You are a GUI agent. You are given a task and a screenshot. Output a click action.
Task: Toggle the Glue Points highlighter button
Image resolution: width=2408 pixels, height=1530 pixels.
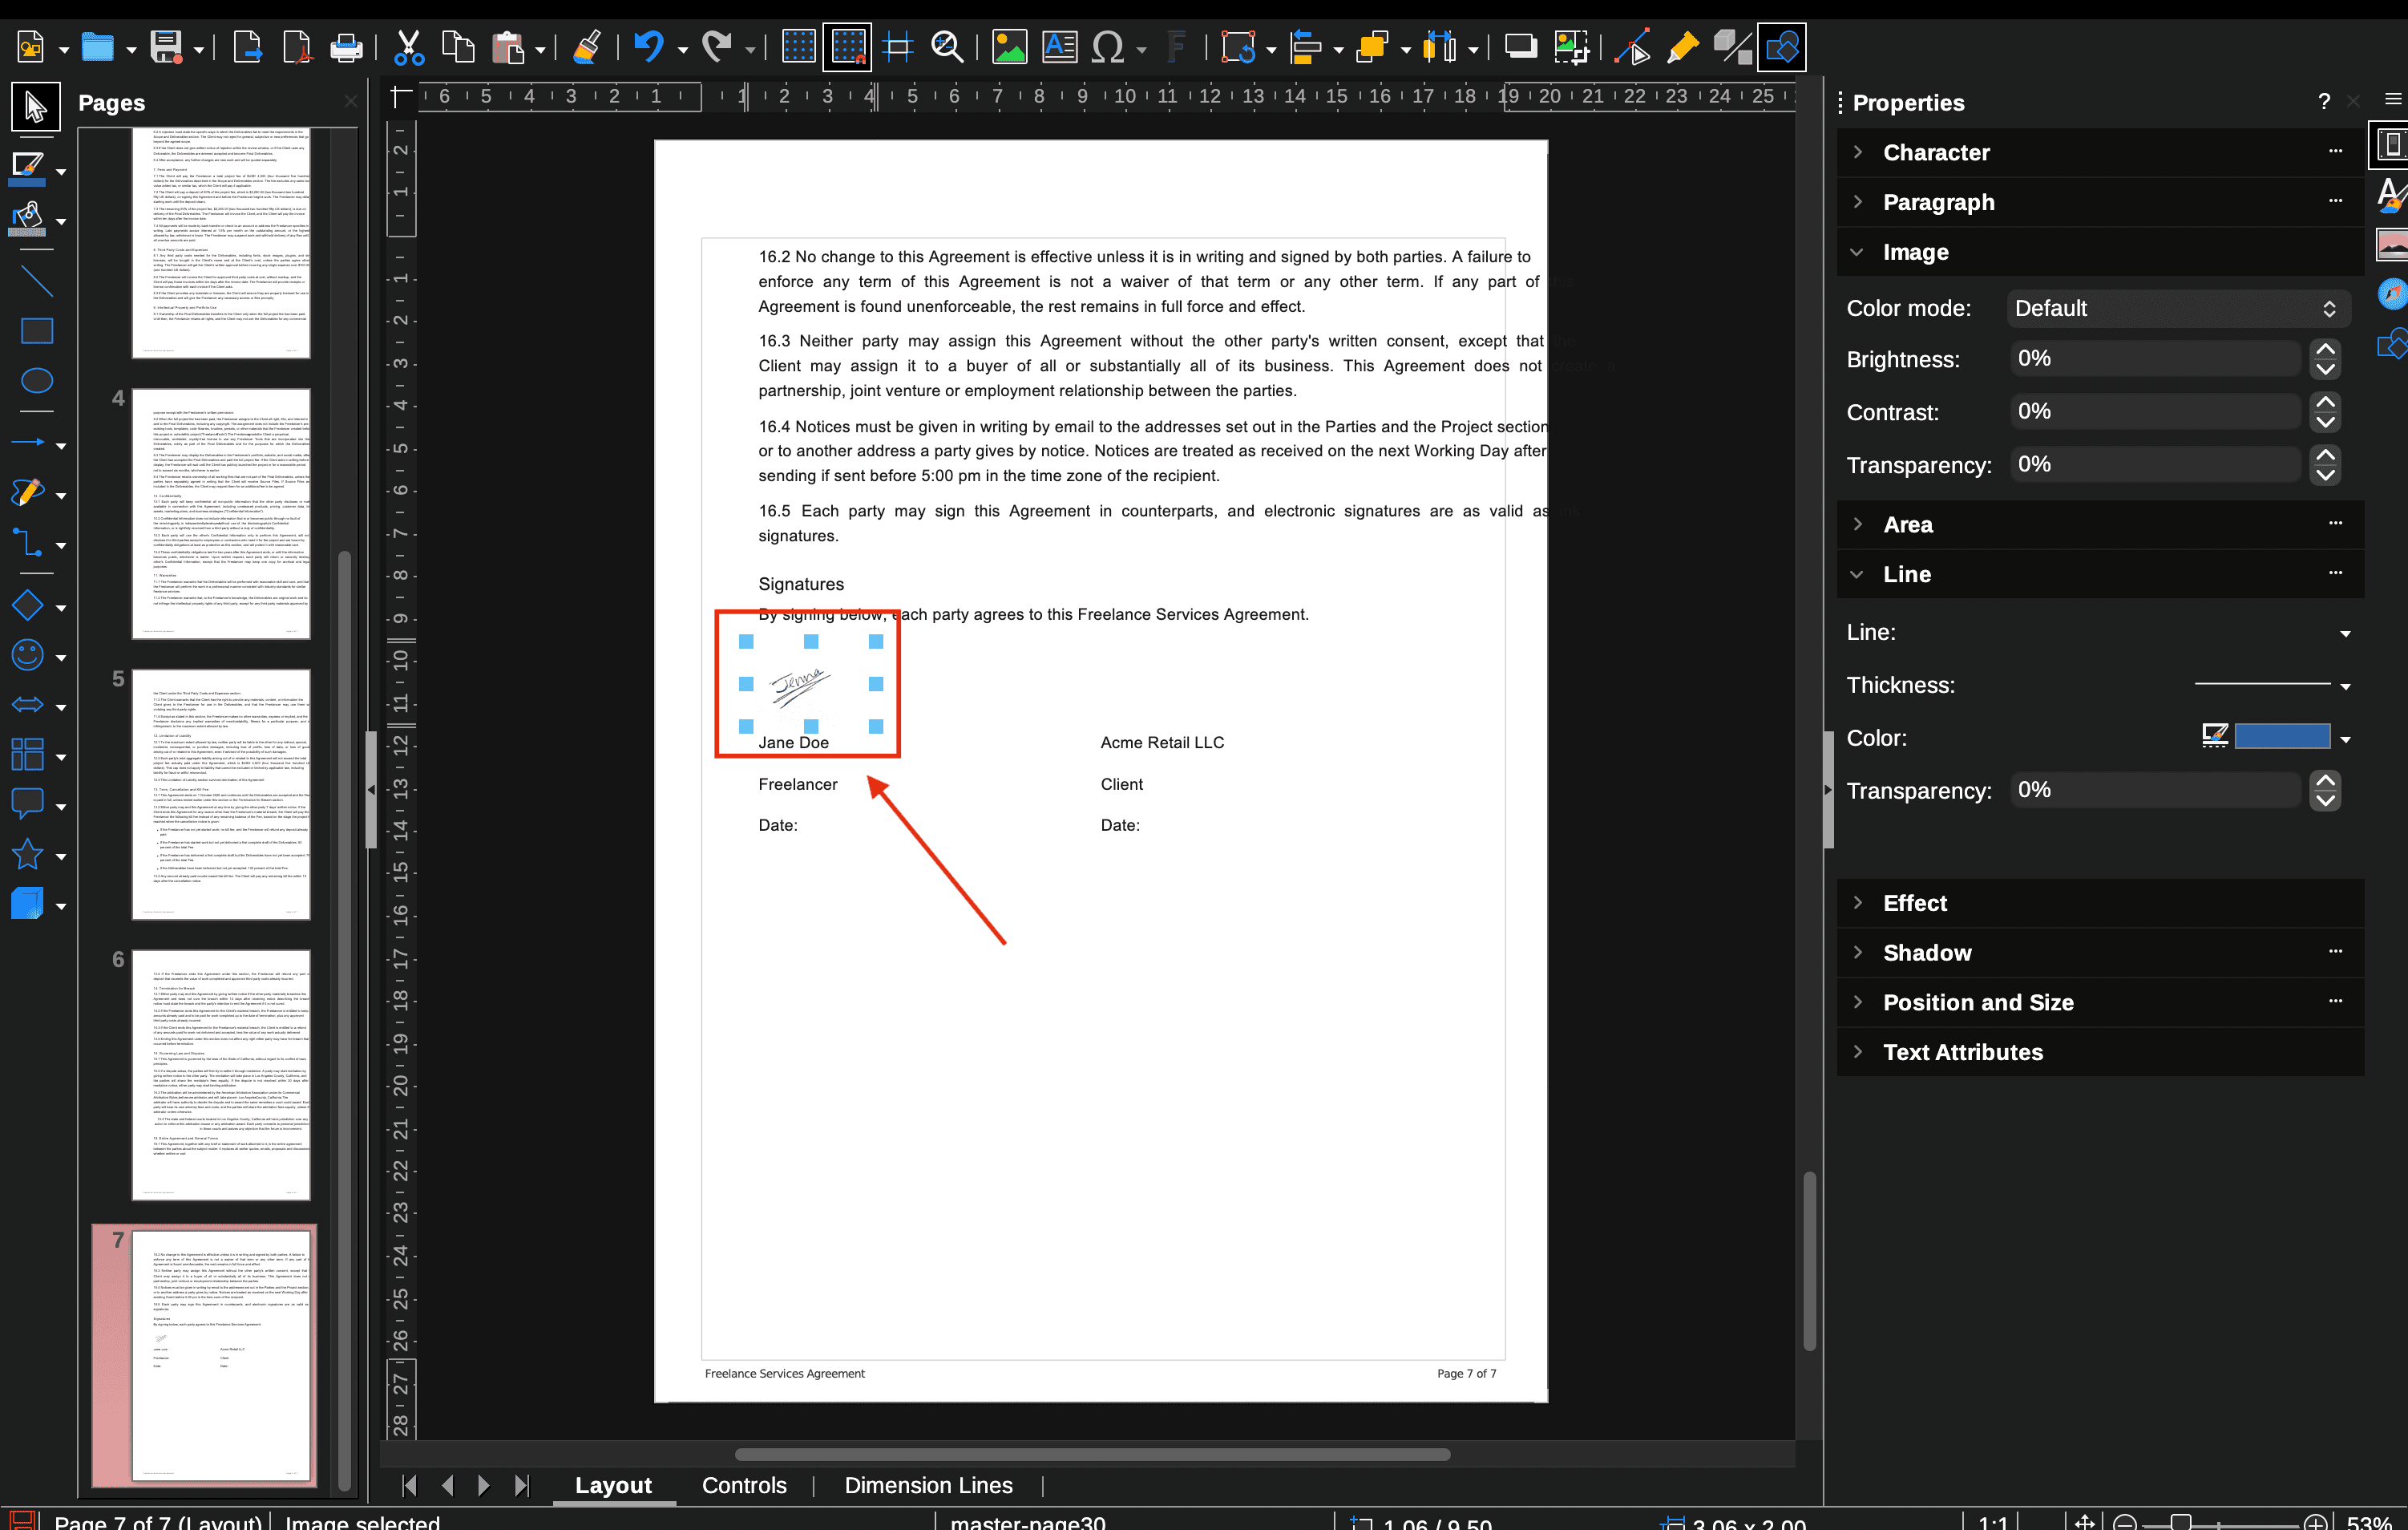pyautogui.click(x=1683, y=47)
